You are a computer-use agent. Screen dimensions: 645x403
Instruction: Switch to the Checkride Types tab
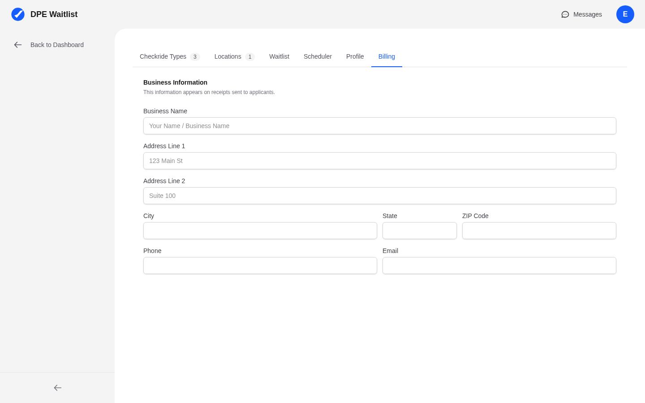coord(163,56)
